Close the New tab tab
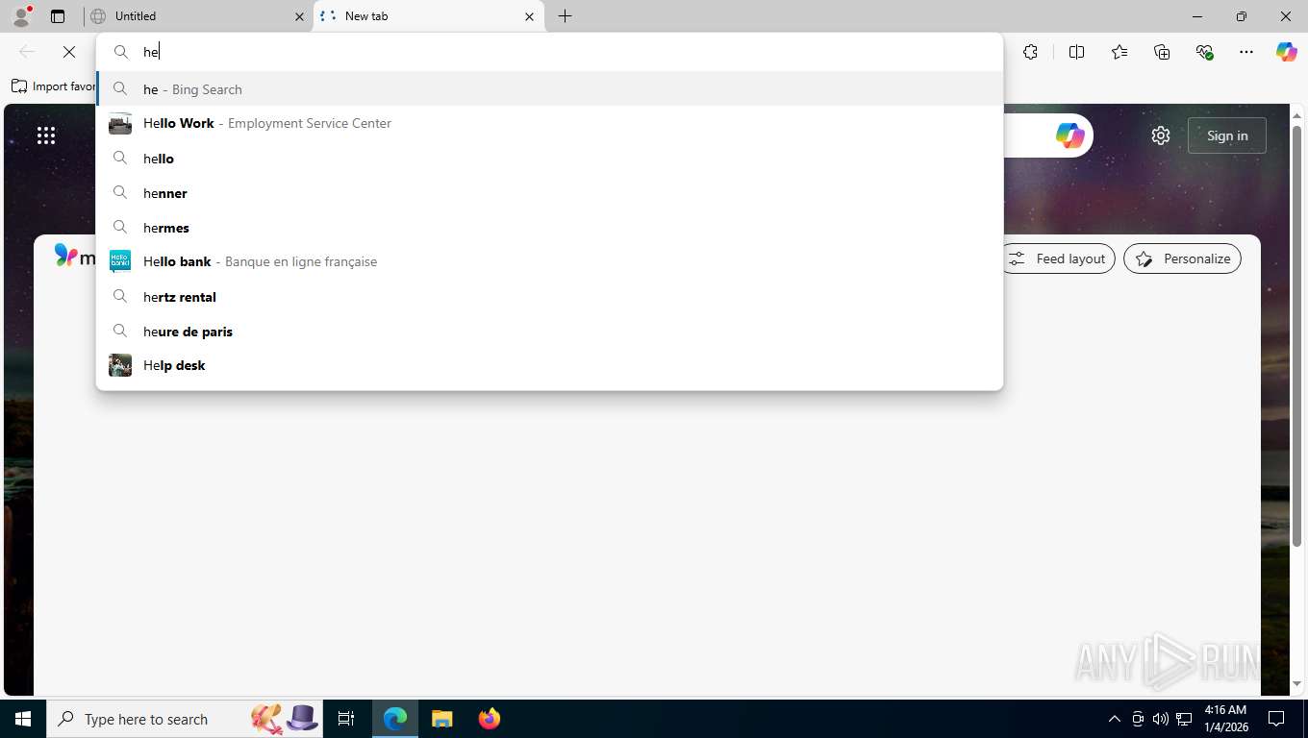Screen dimensions: 1308x738 click(529, 16)
